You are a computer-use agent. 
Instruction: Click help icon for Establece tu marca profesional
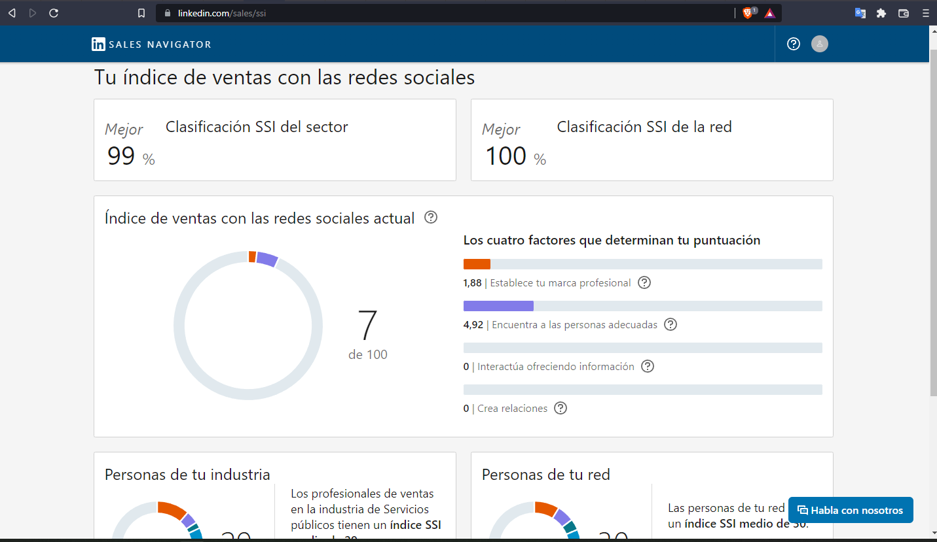644,282
